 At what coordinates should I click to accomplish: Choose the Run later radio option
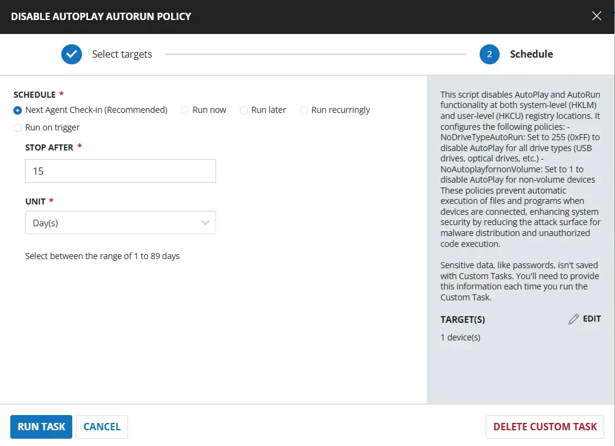243,110
